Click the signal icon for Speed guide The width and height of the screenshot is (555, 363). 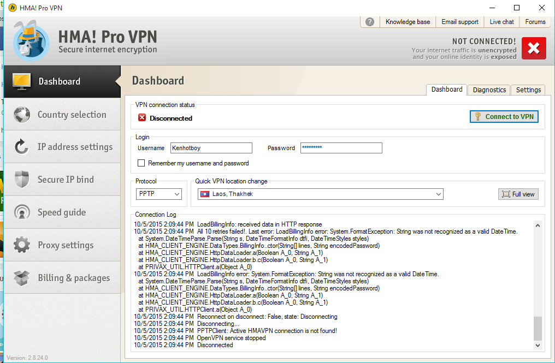pyautogui.click(x=22, y=212)
